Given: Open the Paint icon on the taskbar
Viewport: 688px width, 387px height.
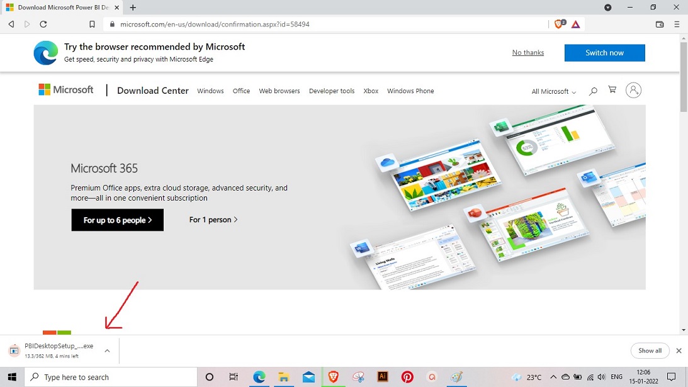Looking at the screenshot, I should 457,377.
